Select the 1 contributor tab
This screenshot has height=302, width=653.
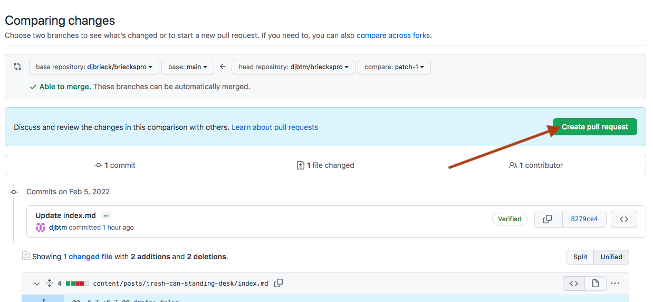[536, 165]
